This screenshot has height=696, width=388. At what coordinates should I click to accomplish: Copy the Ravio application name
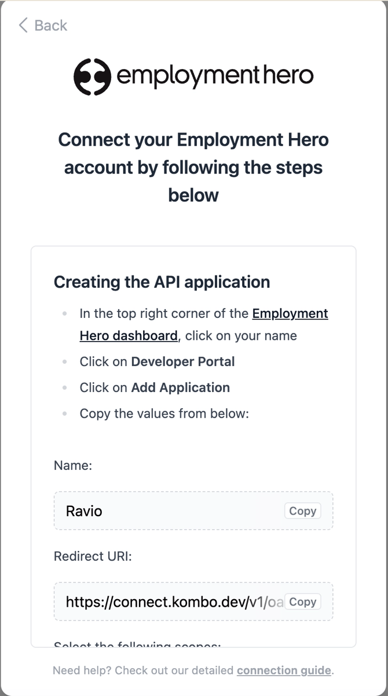click(302, 511)
